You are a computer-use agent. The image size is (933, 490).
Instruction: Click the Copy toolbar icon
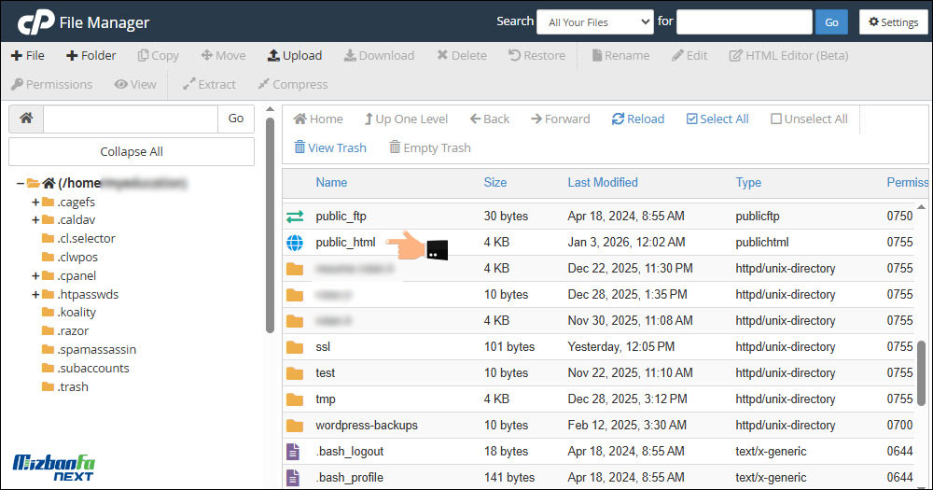144,55
